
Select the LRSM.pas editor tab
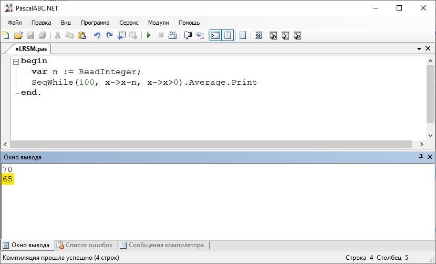coord(30,49)
